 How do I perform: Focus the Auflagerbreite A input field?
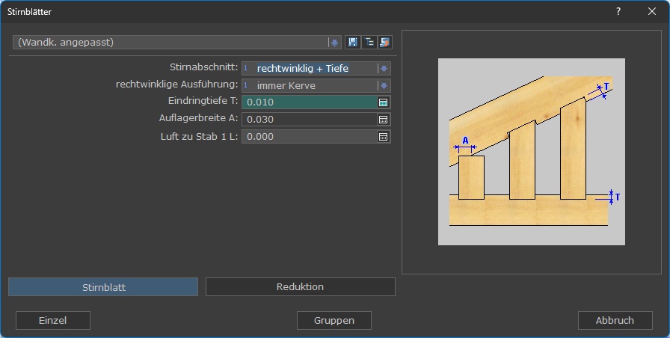[309, 120]
